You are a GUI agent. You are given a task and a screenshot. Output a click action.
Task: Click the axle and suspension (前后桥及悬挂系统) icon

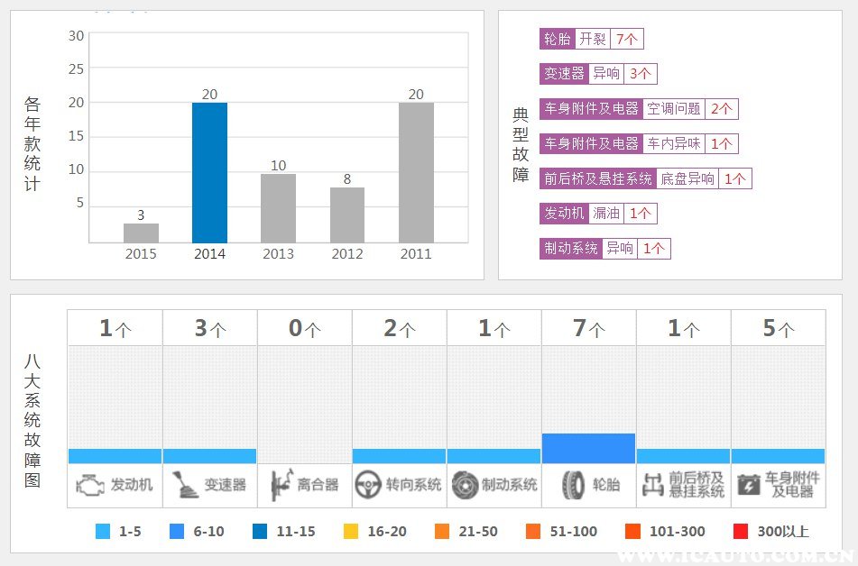(x=653, y=485)
